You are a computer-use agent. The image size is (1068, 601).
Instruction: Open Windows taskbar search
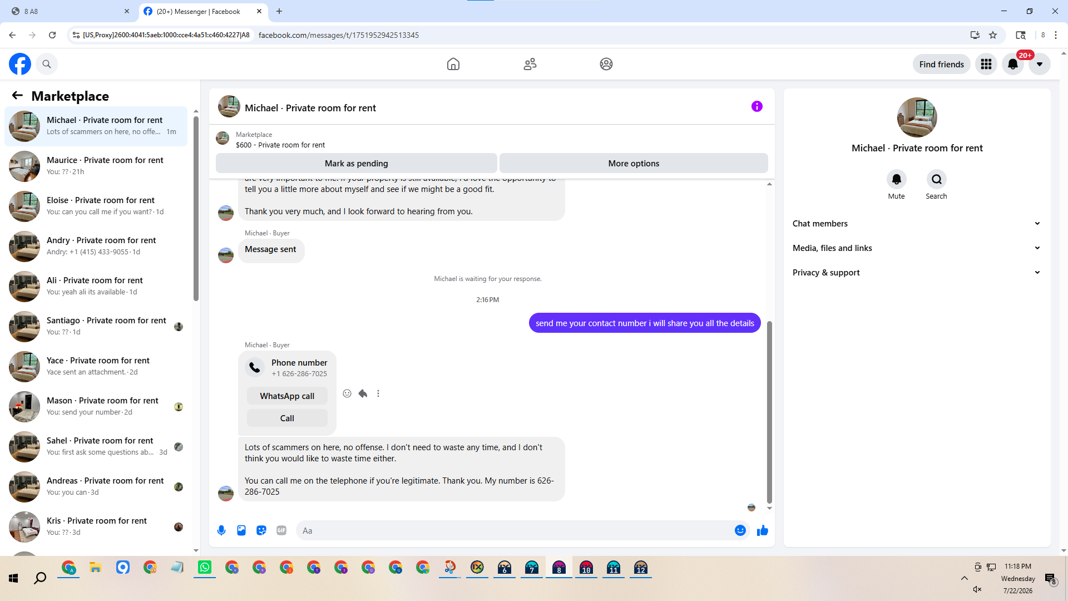click(x=40, y=578)
